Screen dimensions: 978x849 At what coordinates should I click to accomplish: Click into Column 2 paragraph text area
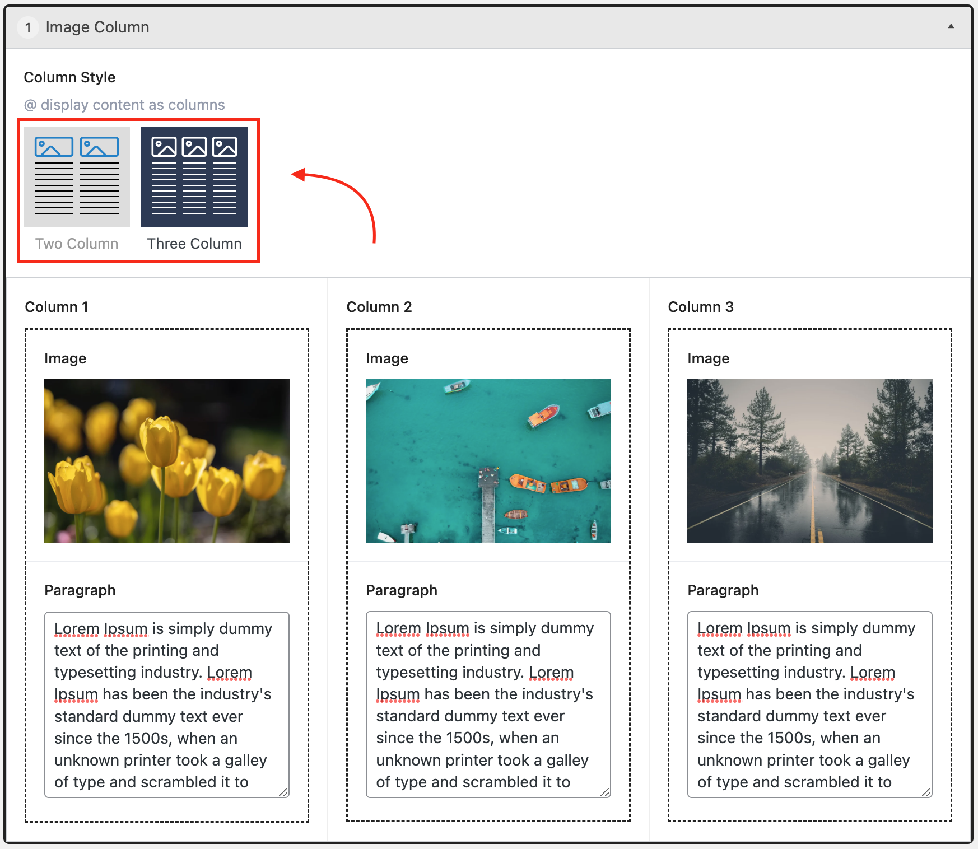point(488,705)
